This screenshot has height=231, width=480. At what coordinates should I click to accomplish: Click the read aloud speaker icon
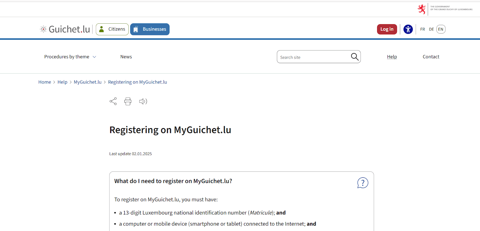(143, 101)
